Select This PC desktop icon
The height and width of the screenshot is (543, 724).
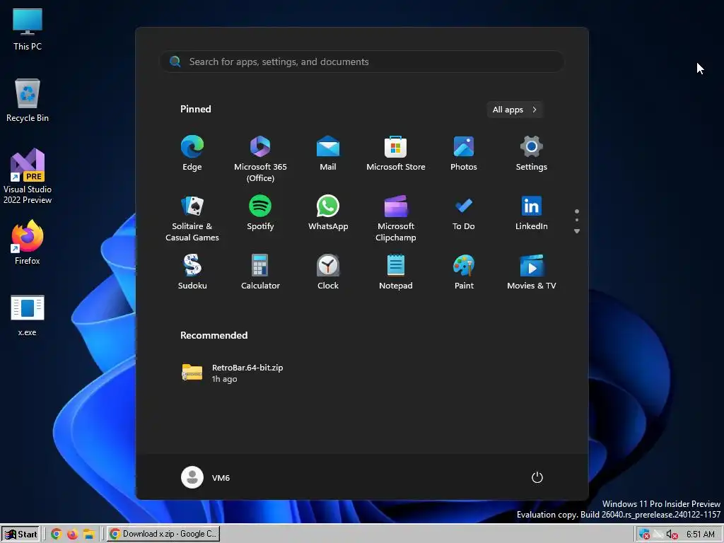pos(28,30)
